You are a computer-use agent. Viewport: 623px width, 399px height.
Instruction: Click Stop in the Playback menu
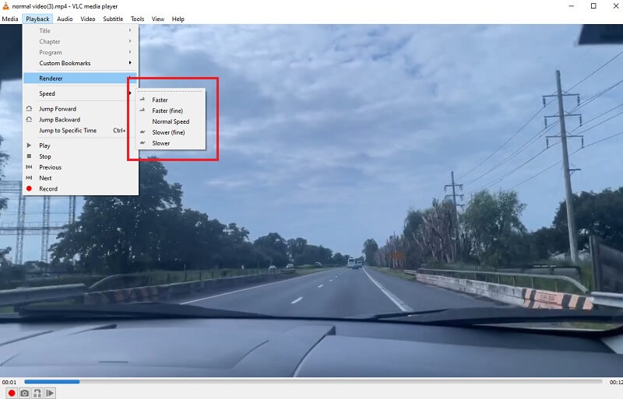click(81, 156)
